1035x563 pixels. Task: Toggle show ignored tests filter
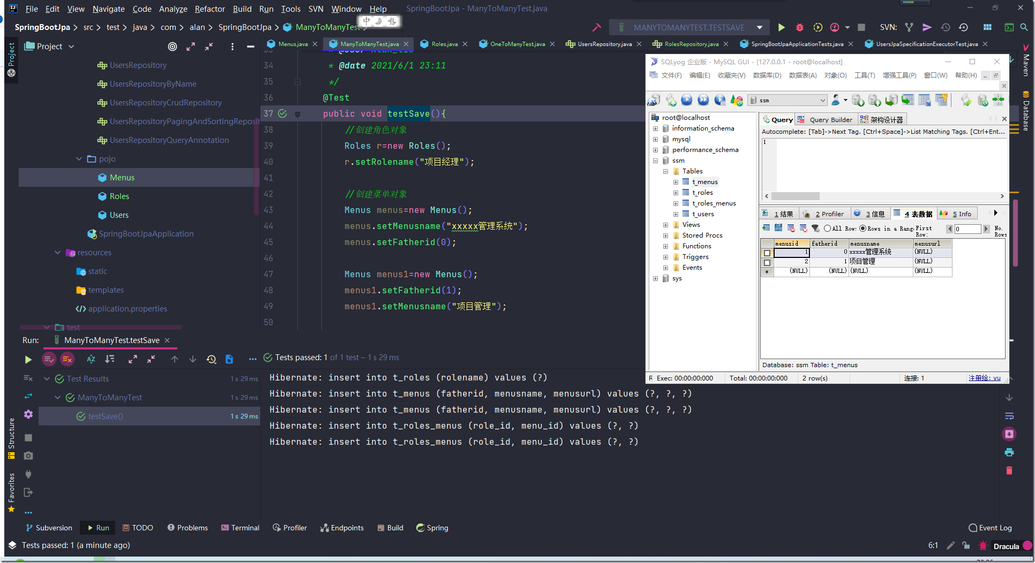coord(67,359)
